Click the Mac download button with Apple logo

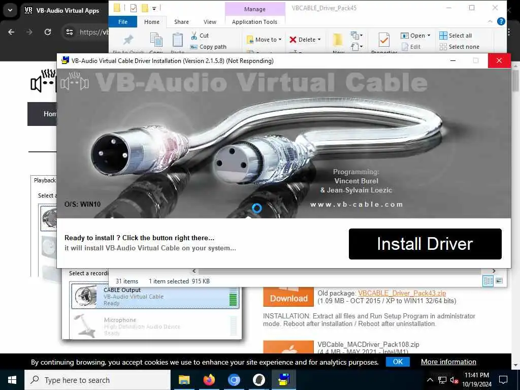click(x=288, y=347)
